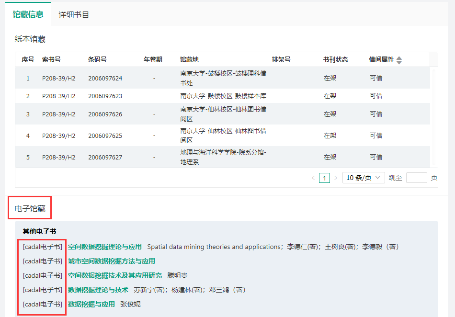Viewport: 455px width, 317px height.
Task: Click the 书刊状态 column header
Action: pyautogui.click(x=335, y=60)
